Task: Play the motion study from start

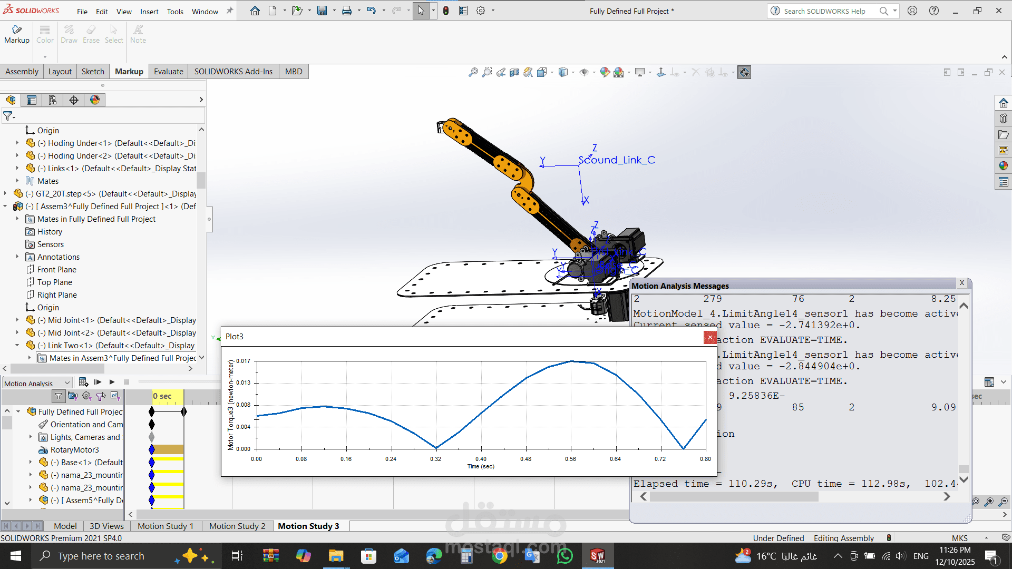Action: [x=98, y=382]
